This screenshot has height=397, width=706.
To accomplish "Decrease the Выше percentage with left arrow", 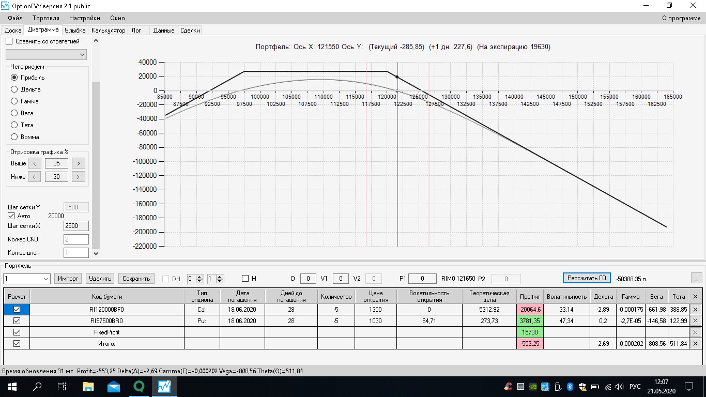I will (34, 163).
